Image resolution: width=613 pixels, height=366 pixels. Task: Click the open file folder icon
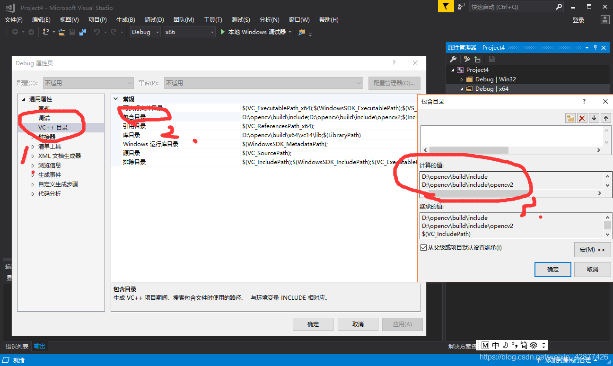coord(62,32)
